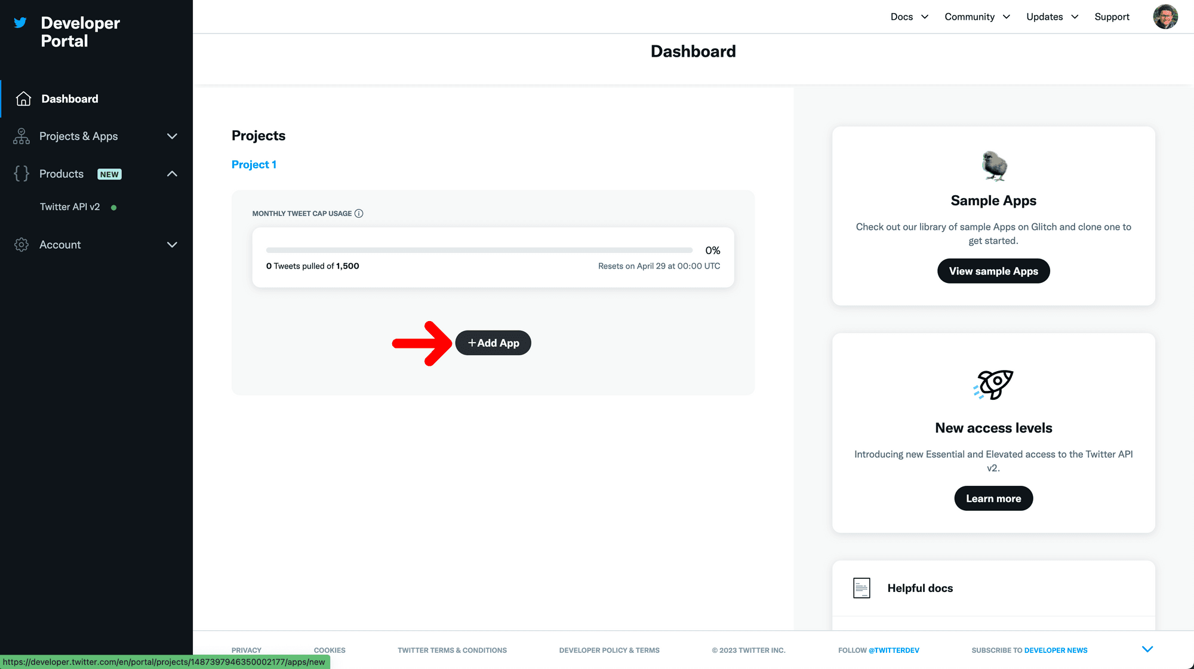The width and height of the screenshot is (1194, 669).
Task: Click the Add App button
Action: (x=492, y=343)
